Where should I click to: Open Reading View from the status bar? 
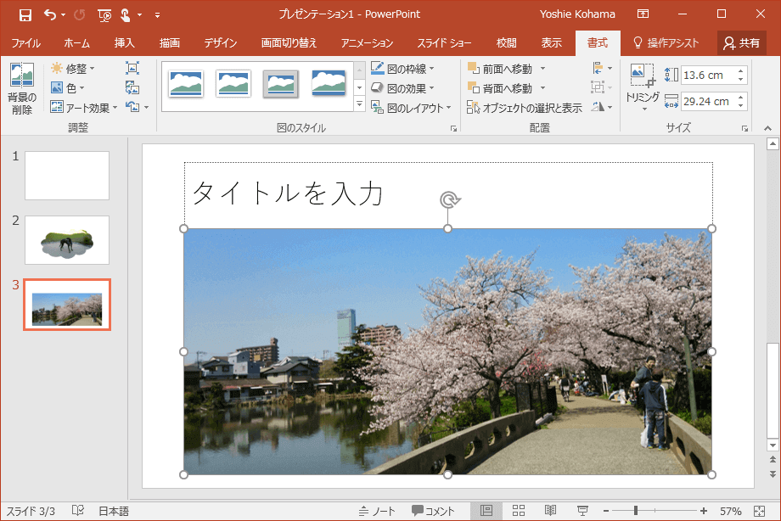(x=550, y=511)
